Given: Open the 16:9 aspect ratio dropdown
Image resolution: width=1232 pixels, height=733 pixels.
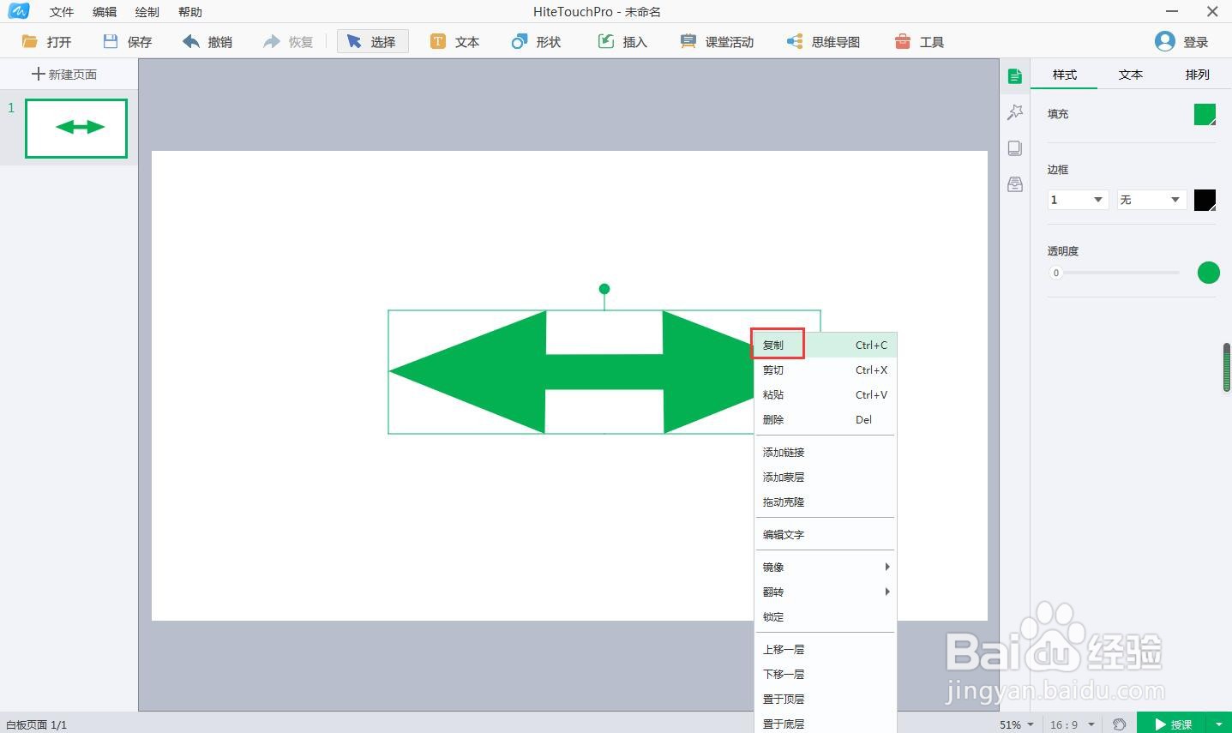Looking at the screenshot, I should click(x=1073, y=724).
